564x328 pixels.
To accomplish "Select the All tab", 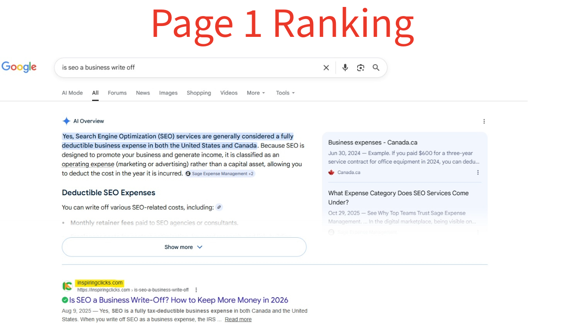I will pyautogui.click(x=95, y=93).
